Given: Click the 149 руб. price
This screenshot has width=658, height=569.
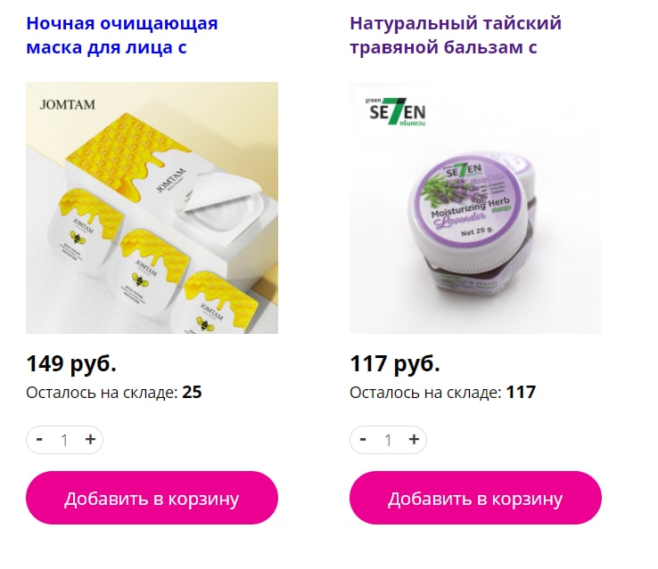Looking at the screenshot, I should (71, 363).
